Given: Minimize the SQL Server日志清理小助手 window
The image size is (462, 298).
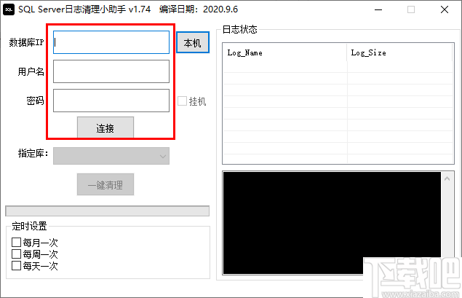Looking at the screenshot, I should pyautogui.click(x=378, y=9).
